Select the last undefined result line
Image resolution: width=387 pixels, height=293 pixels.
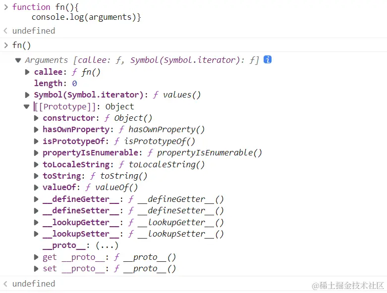click(34, 284)
